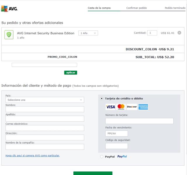Select Tarjeta de crédito o débito option

102,98
